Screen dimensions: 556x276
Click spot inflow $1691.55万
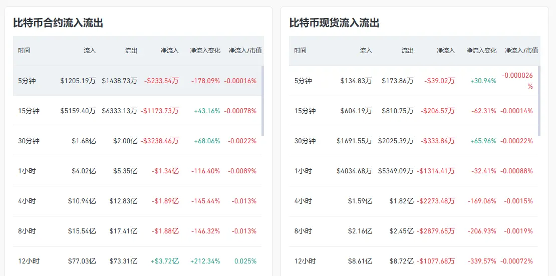355,141
